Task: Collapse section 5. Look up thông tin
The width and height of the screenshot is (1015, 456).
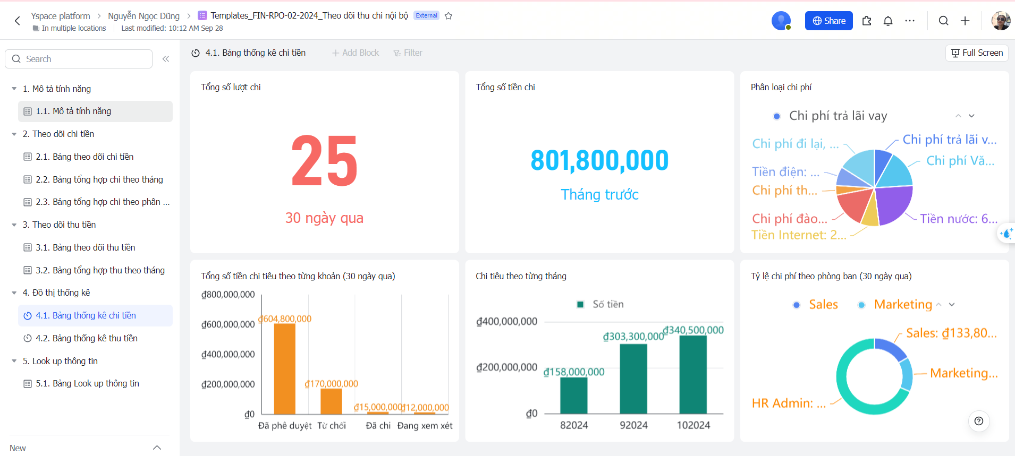Action: [14, 361]
